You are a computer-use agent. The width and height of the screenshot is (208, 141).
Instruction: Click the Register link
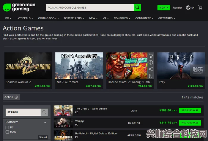click(x=177, y=8)
